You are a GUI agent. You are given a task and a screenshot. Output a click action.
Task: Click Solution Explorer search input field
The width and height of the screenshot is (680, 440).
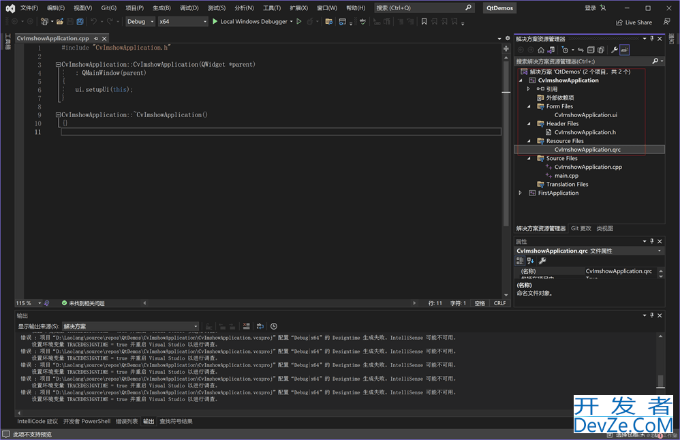coord(583,61)
